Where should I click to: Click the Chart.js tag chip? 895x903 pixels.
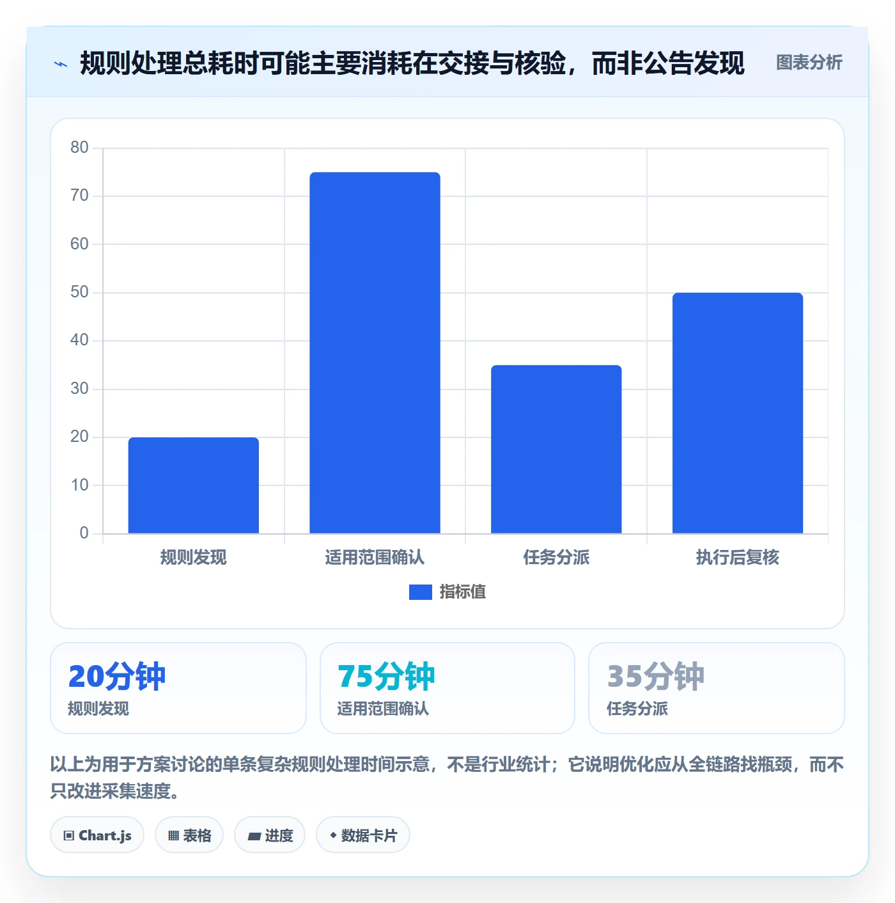[97, 835]
